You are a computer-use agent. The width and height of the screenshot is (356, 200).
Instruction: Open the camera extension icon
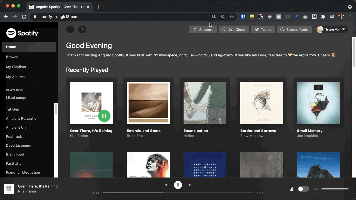point(305,17)
